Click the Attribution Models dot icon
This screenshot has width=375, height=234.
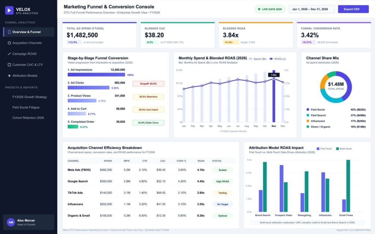click(9, 76)
